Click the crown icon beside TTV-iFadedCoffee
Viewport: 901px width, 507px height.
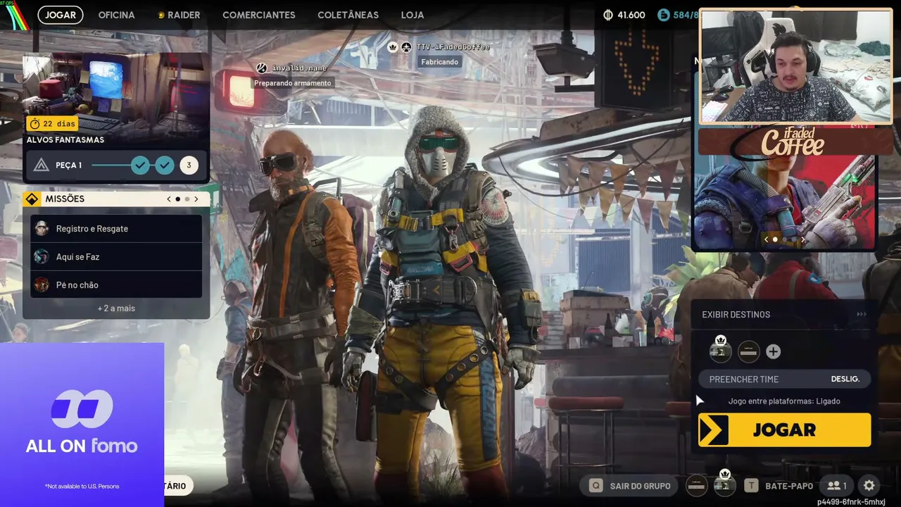pos(393,47)
